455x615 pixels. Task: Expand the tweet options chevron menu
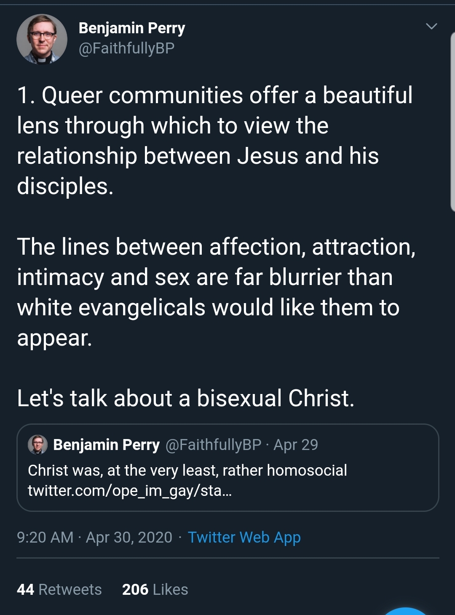(431, 27)
